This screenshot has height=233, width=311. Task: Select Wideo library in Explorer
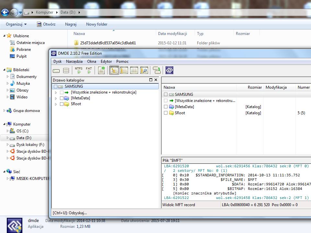(x=22, y=97)
